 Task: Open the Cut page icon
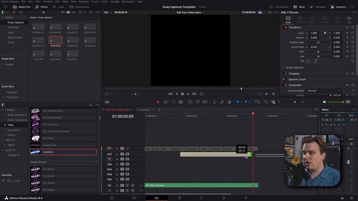pyautogui.click(x=134, y=198)
